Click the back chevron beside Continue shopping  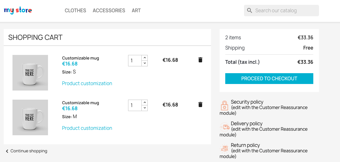coord(7,151)
